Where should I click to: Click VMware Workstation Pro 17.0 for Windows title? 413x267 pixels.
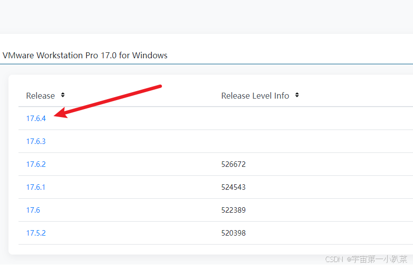(85, 55)
